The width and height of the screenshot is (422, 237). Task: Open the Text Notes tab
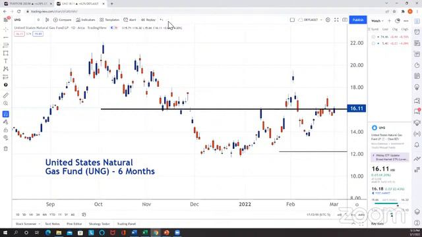pyautogui.click(x=53, y=224)
